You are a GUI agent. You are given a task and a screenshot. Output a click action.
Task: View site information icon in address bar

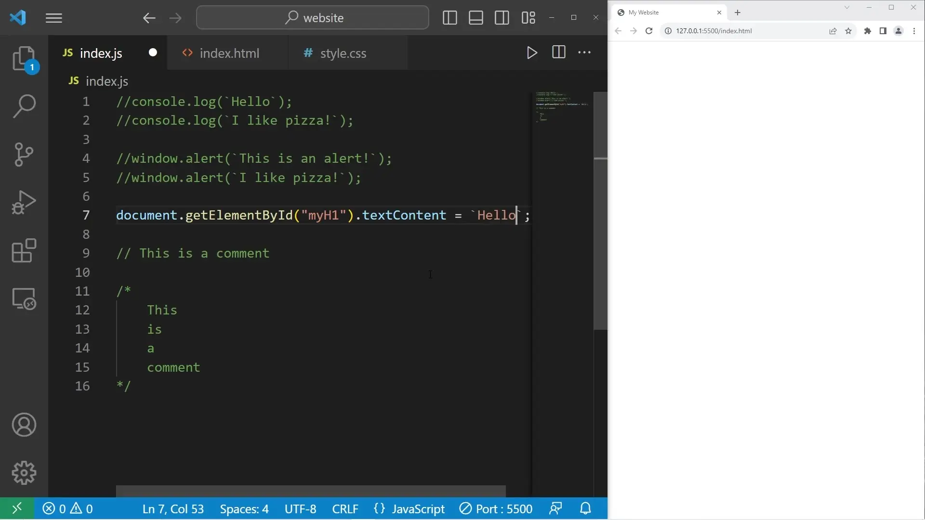[x=668, y=31]
